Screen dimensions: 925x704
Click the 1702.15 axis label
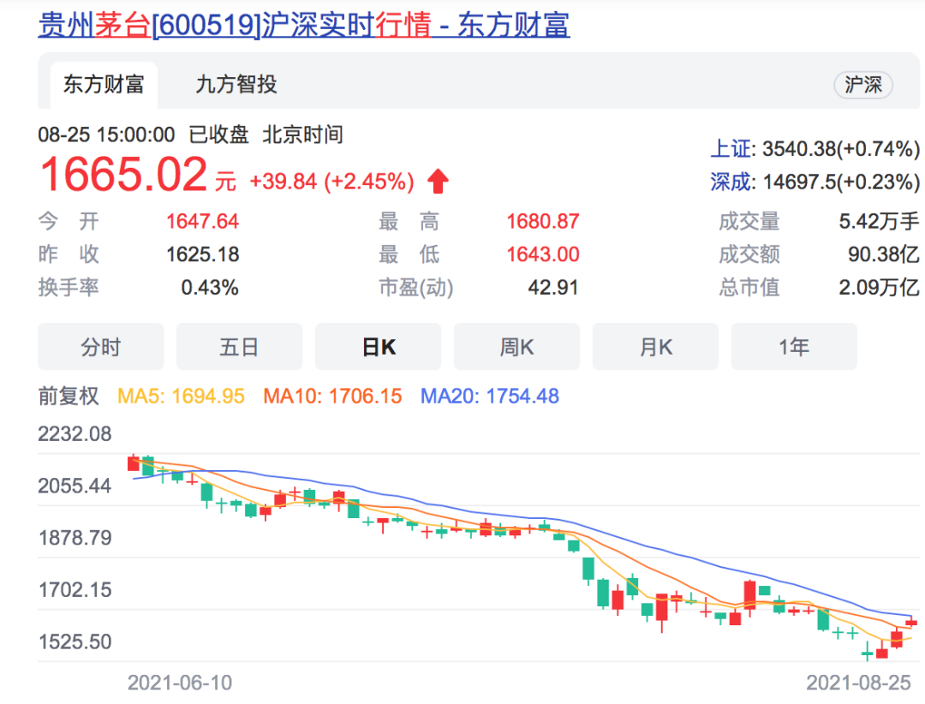(x=75, y=589)
